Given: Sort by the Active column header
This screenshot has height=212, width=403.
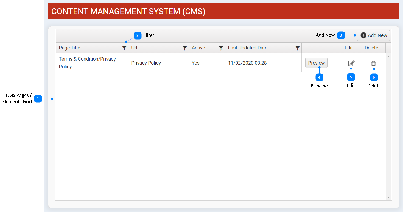Looking at the screenshot, I should pyautogui.click(x=198, y=48).
